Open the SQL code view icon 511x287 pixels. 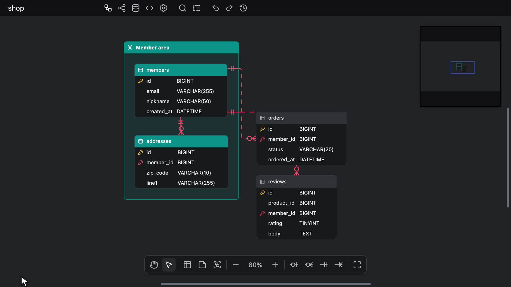tap(150, 8)
